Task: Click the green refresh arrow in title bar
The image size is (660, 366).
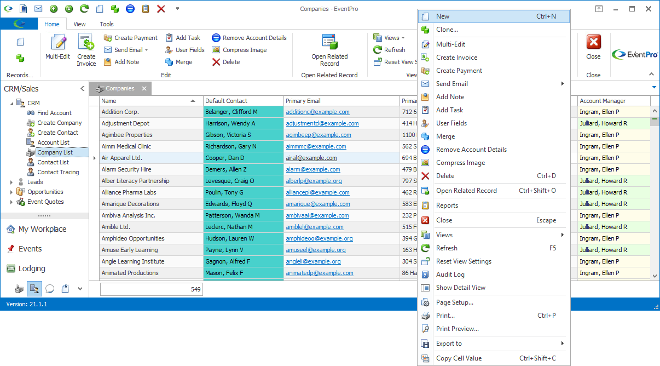Action: click(x=84, y=9)
